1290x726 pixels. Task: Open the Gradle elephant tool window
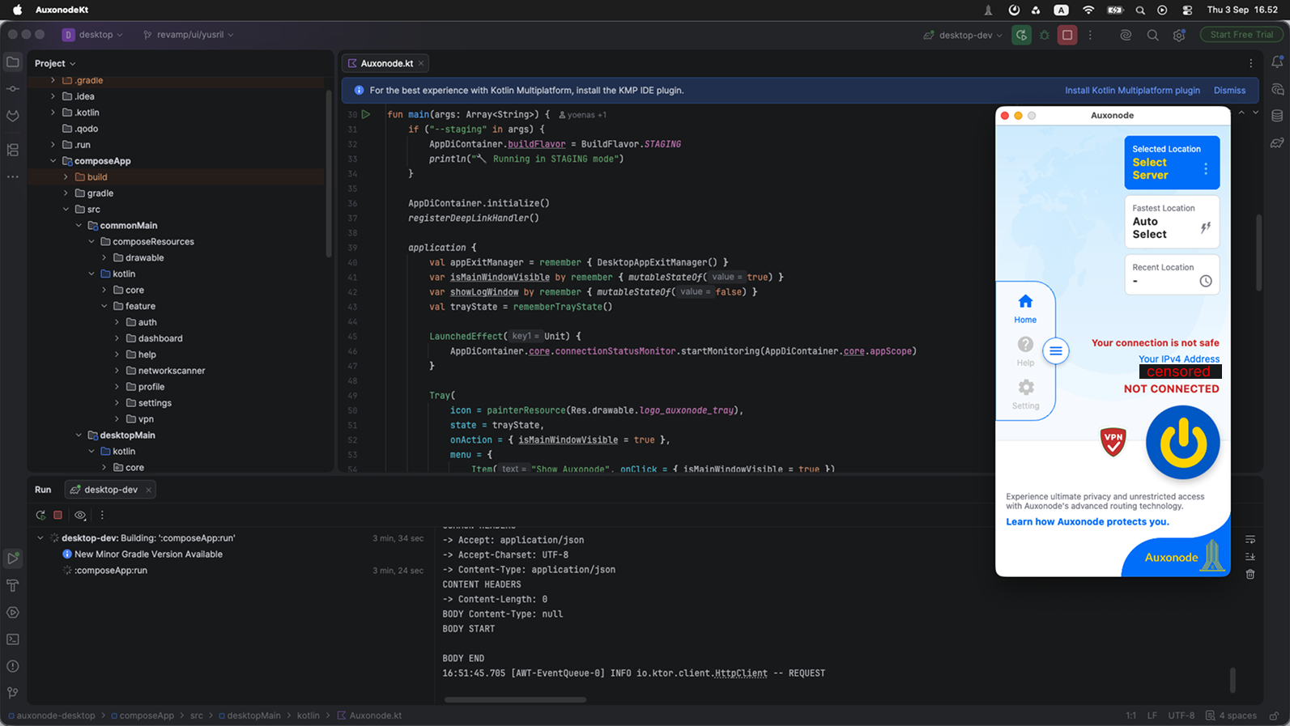1277,142
